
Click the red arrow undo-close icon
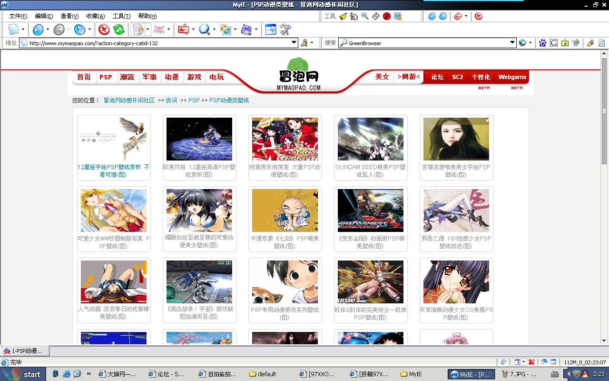click(x=183, y=30)
